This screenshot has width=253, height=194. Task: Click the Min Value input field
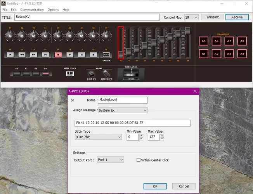pos(133,137)
